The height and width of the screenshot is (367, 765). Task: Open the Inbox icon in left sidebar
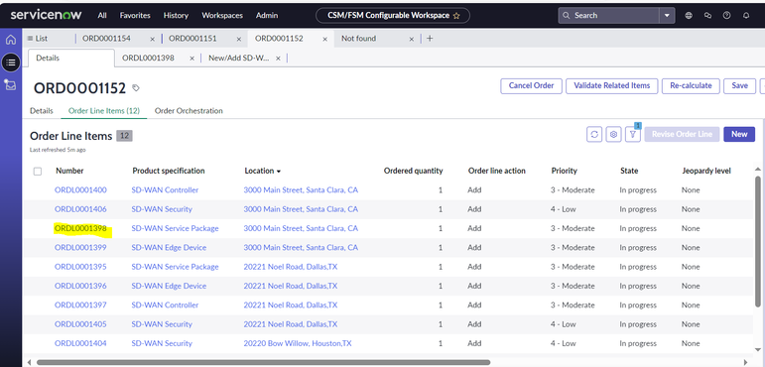tap(10, 85)
